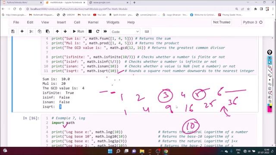Open the Cell menu
This screenshot has width=276, height=155.
[77, 22]
